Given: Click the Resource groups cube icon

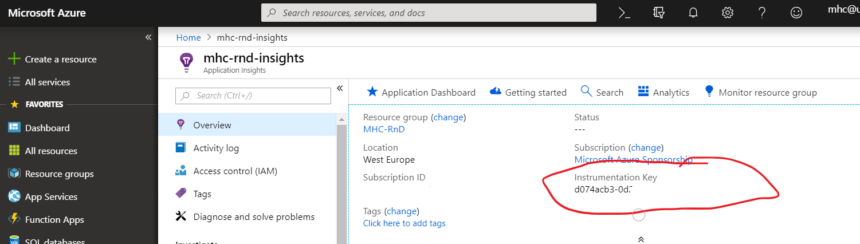Looking at the screenshot, I should (14, 174).
